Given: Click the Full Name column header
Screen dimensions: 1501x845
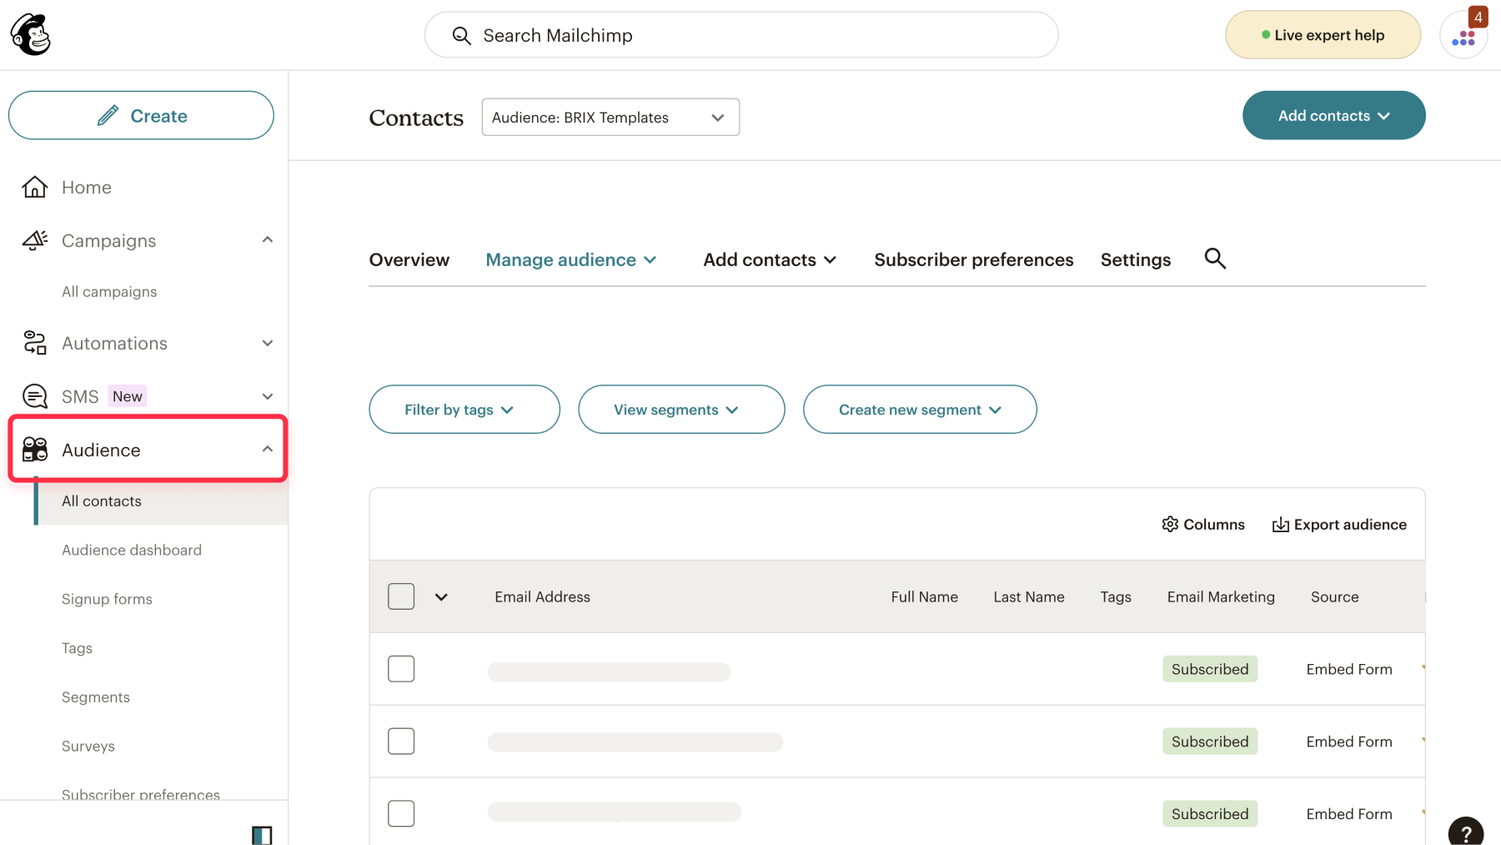Looking at the screenshot, I should (924, 597).
